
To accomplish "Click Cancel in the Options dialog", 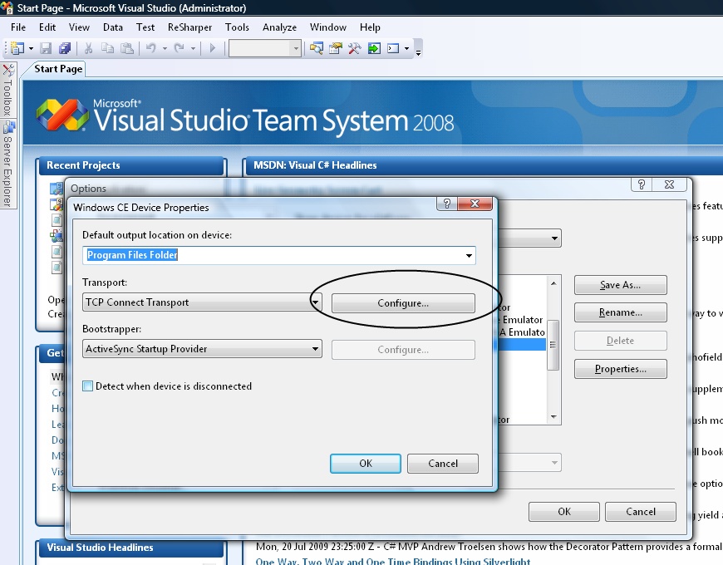I will [641, 512].
